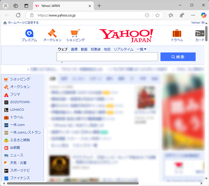209x186 pixels.
Task: Click the browser refresh button
Action: click(18, 15)
